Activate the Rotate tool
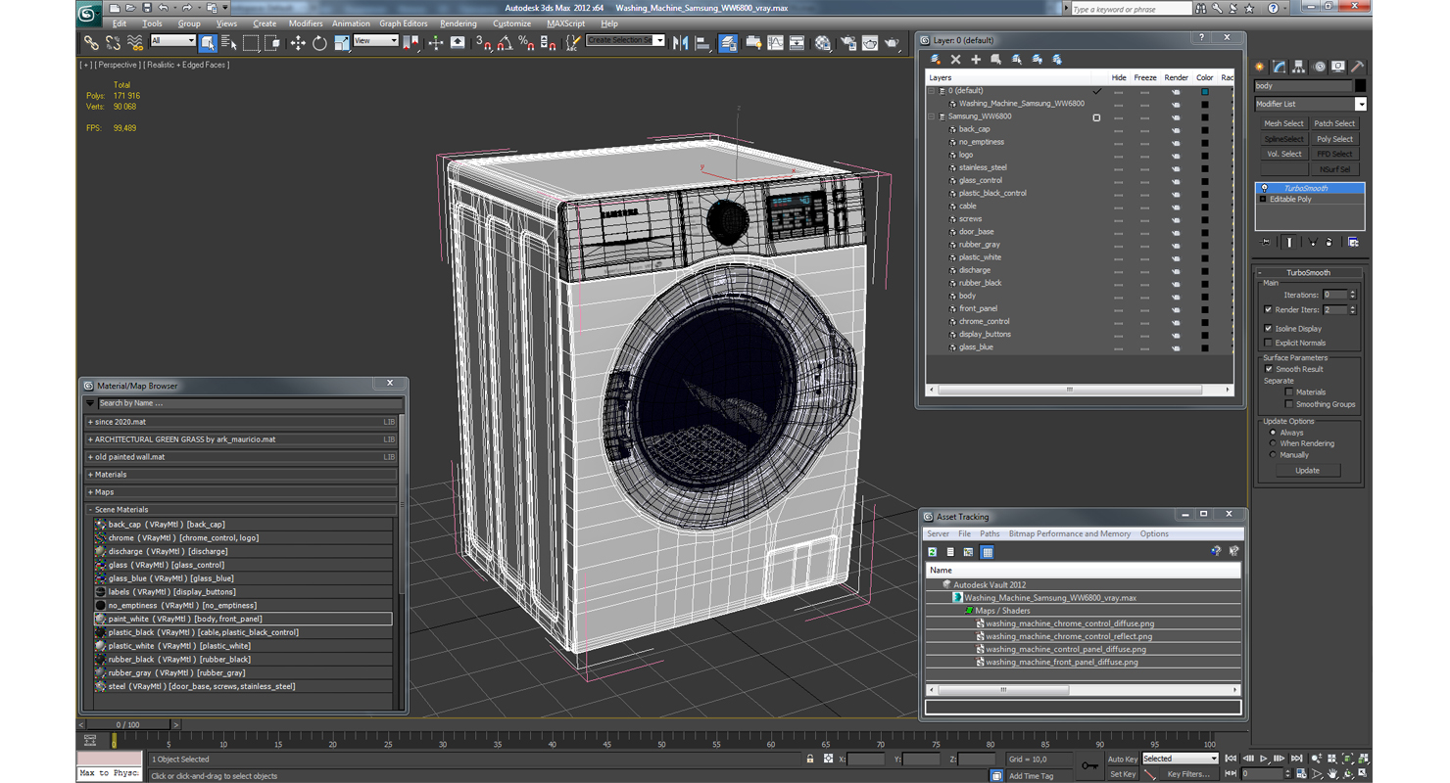Image resolution: width=1450 pixels, height=783 pixels. pyautogui.click(x=319, y=43)
